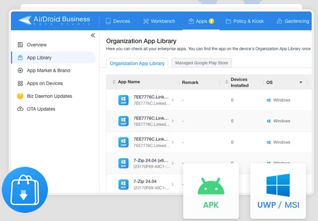
Task: Click the Workbench tools icon
Action: [146, 21]
